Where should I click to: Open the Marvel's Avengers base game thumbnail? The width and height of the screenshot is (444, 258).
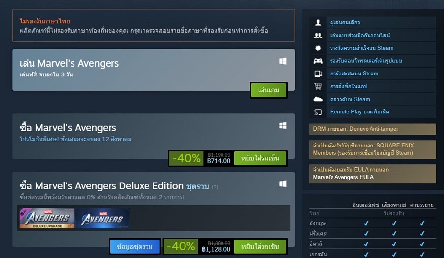click(102, 219)
